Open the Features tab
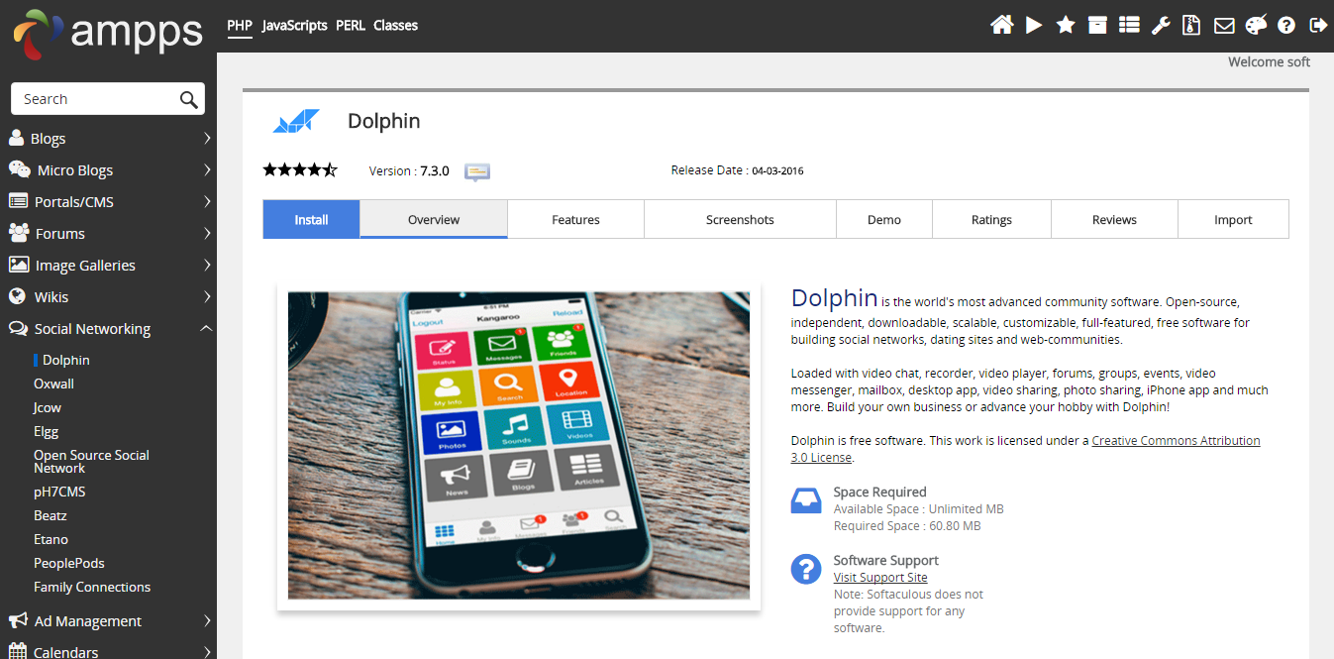Image resolution: width=1334 pixels, height=659 pixels. (575, 219)
